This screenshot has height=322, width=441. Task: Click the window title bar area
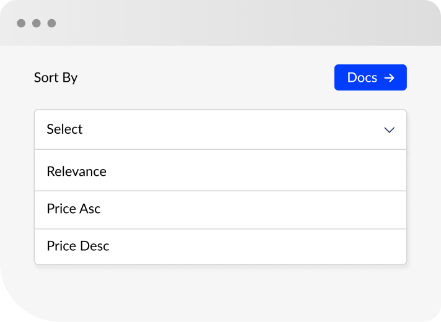220,23
